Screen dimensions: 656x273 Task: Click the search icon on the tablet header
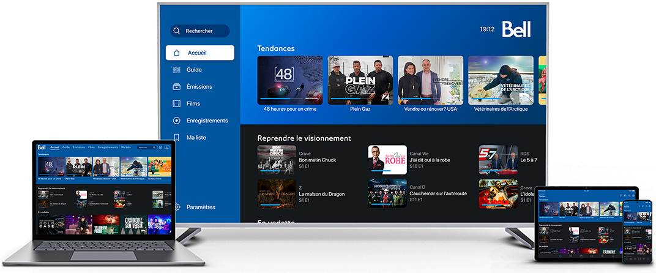pyautogui.click(x=629, y=195)
